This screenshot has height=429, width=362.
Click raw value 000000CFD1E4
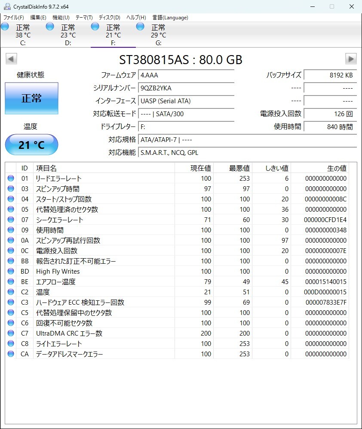click(x=325, y=220)
